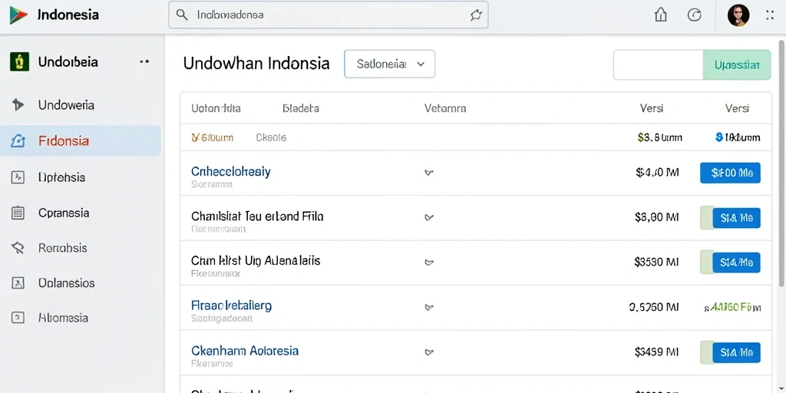This screenshot has width=786, height=393.
Task: Click green price text in Firaac lretailerg row
Action: click(732, 308)
